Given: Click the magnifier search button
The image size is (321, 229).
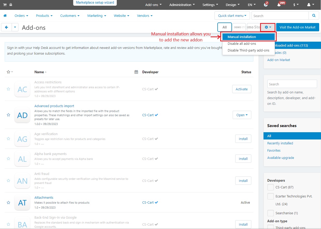Looking at the screenshot, I should 314,16.
